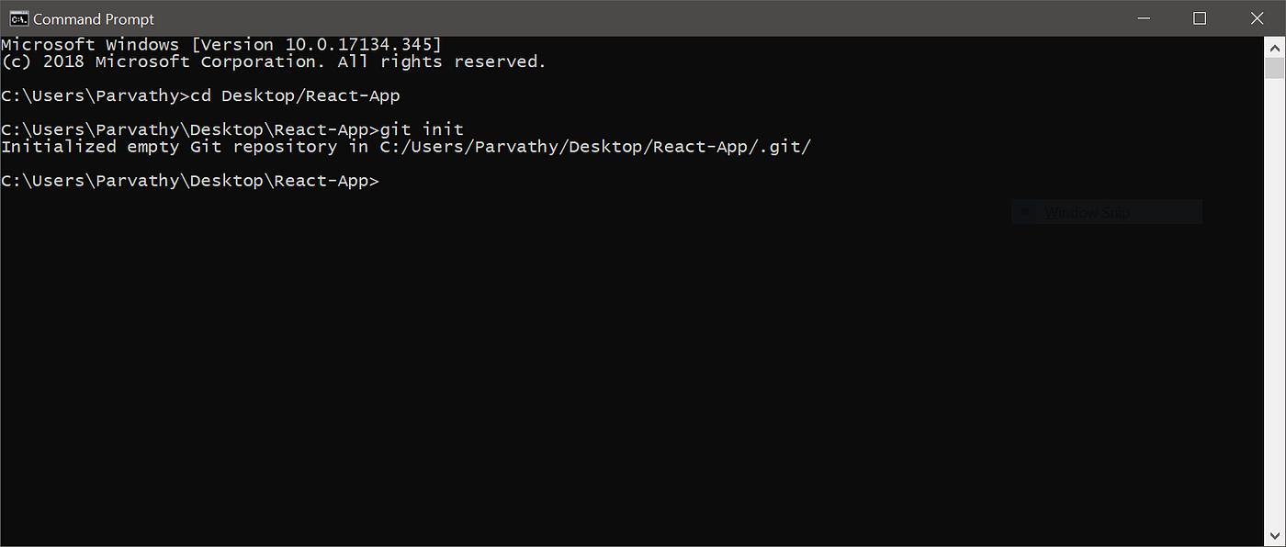Click the Command Prompt icon to open system menu
Screen dimensions: 1286x547
click(20, 17)
